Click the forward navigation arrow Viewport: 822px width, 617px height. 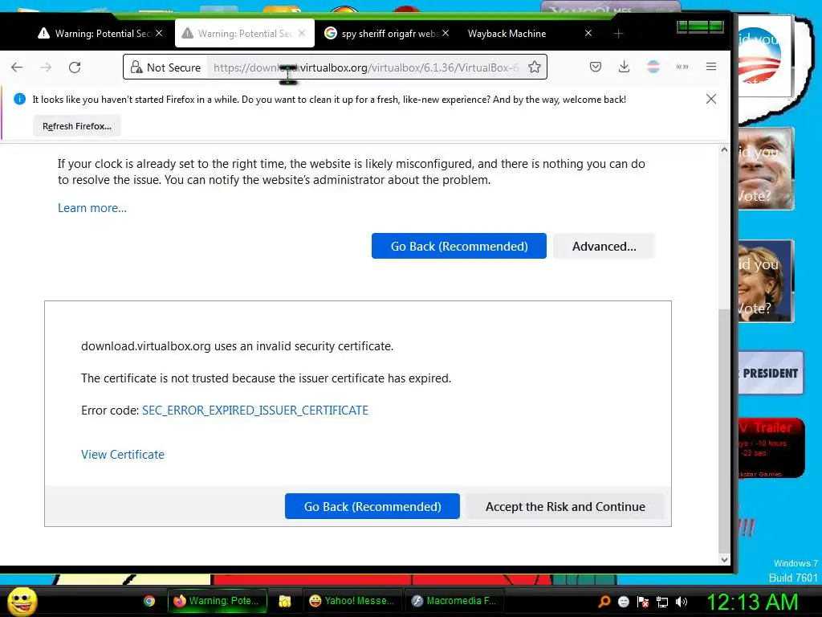[46, 67]
